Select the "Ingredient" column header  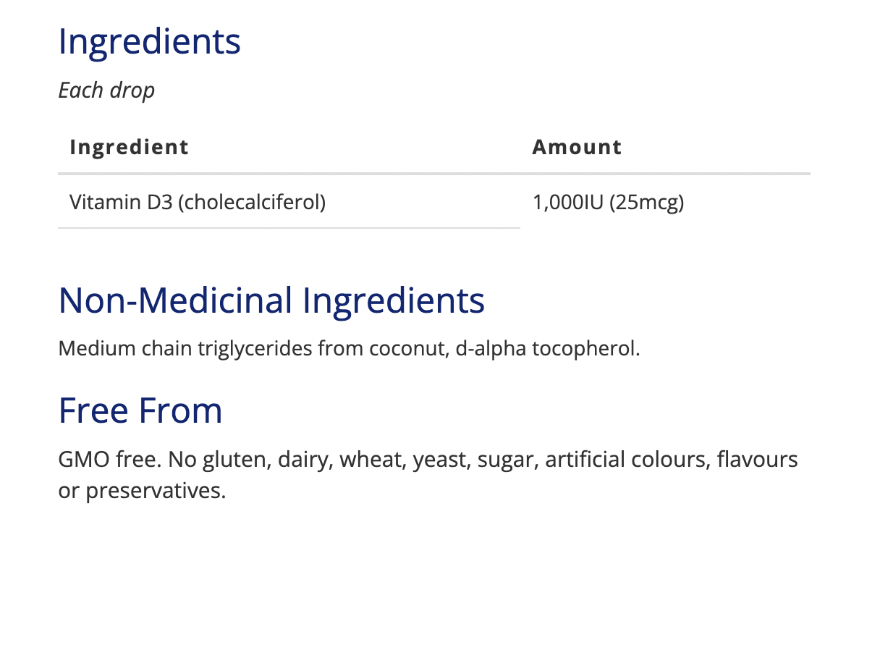pos(129,147)
